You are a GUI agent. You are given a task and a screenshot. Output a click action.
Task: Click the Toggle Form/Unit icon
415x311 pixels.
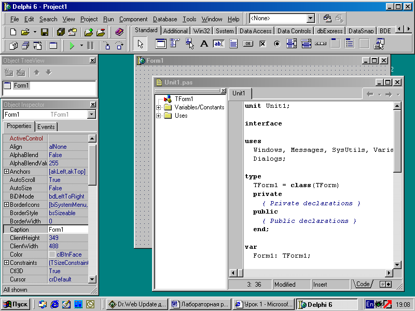[x=37, y=46]
